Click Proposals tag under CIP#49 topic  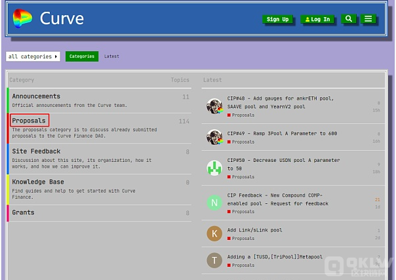pyautogui.click(x=241, y=142)
